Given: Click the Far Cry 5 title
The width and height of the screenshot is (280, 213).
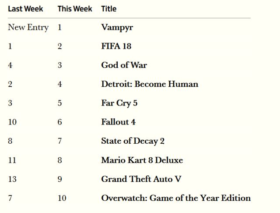Looking at the screenshot, I should (119, 103).
